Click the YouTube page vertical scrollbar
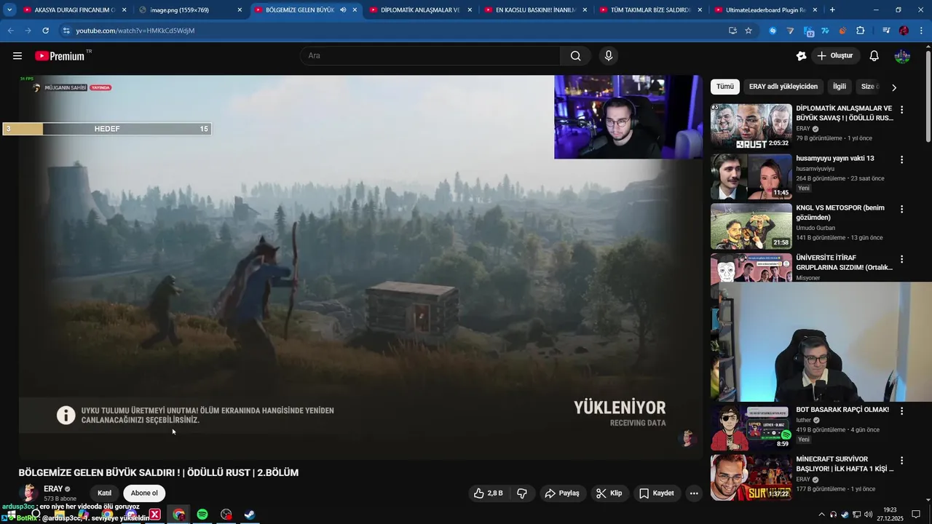 point(928,95)
